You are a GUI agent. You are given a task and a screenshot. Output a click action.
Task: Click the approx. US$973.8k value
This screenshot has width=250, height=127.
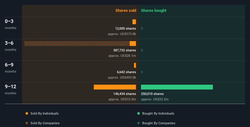(x=122, y=34)
